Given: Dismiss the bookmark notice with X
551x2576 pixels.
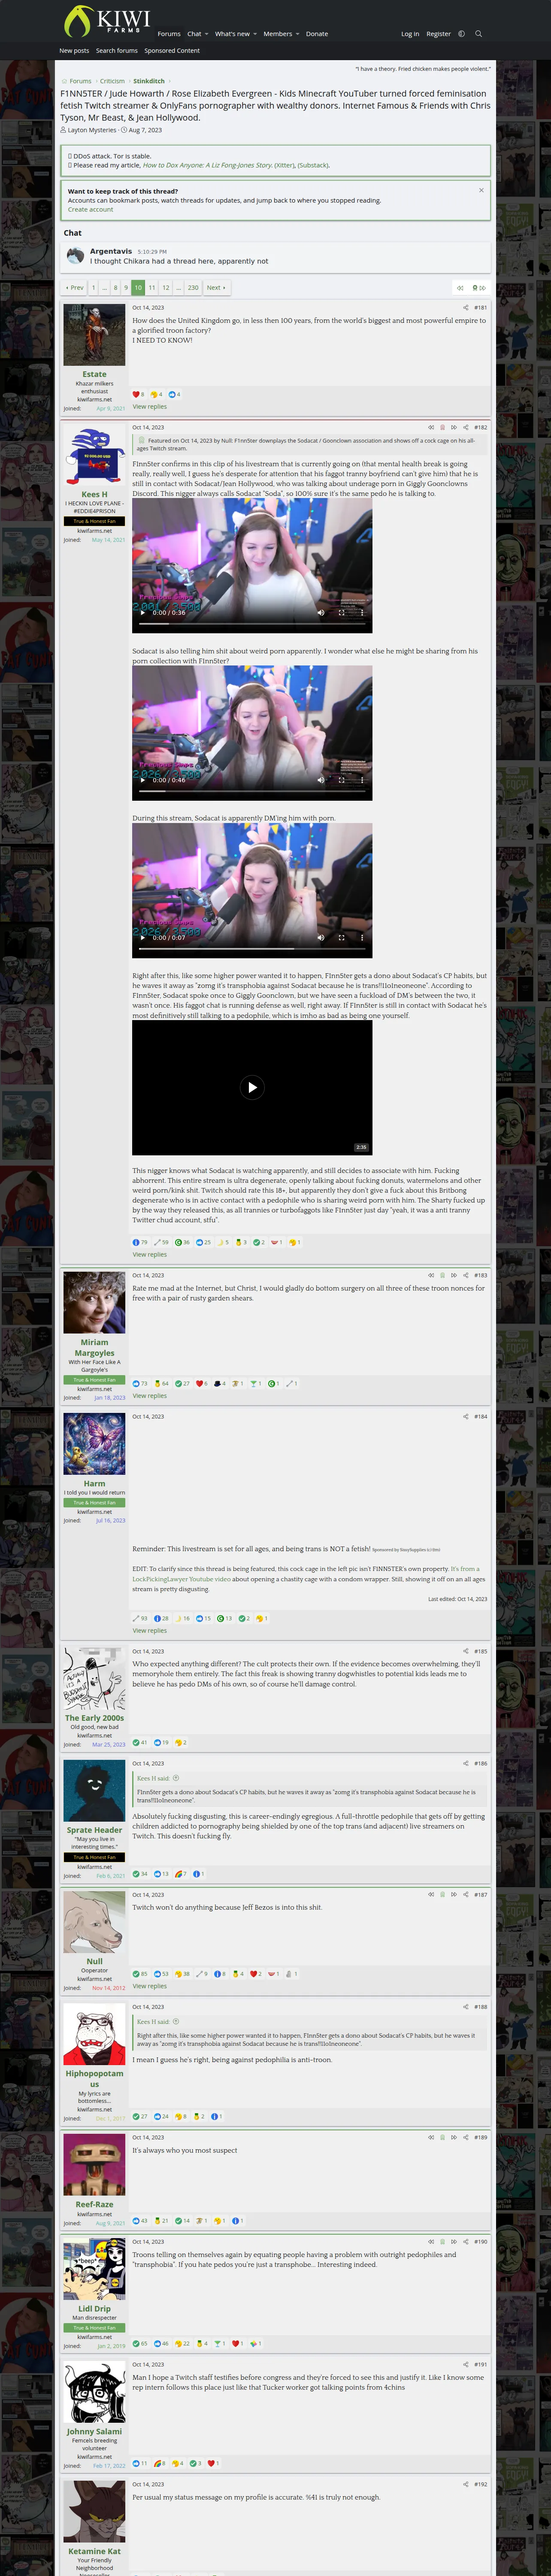Looking at the screenshot, I should (481, 190).
